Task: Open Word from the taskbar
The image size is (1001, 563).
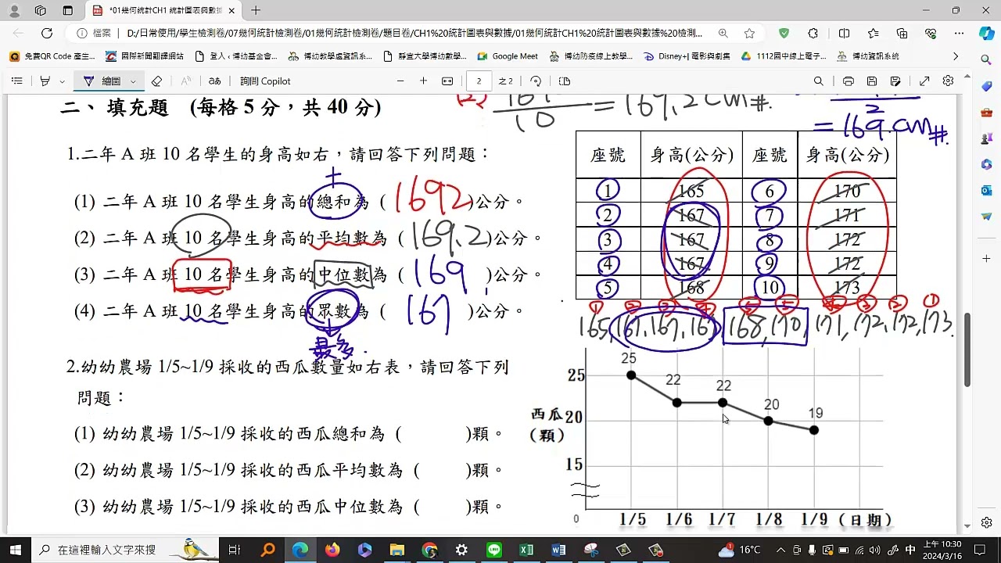Action: pyautogui.click(x=558, y=550)
